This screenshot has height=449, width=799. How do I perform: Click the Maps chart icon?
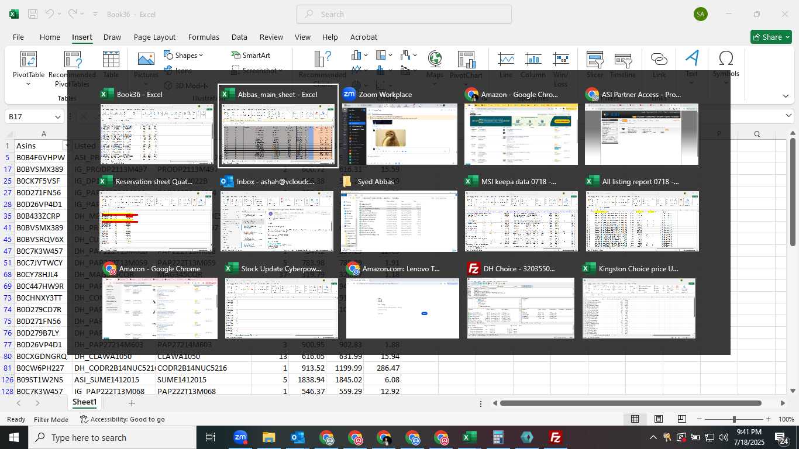[x=435, y=59]
